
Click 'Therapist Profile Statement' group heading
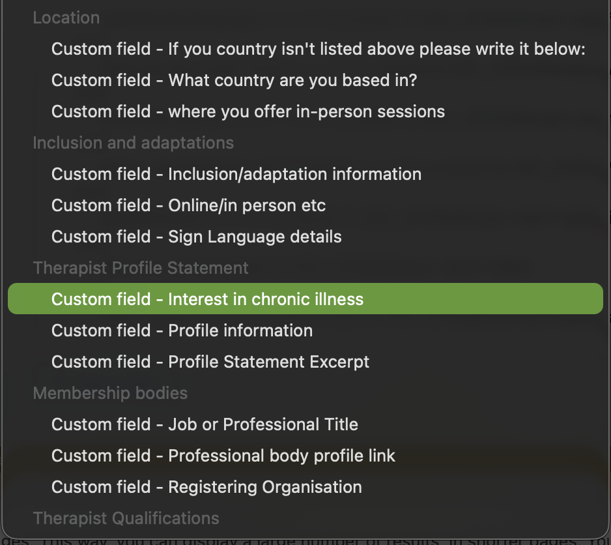pos(141,268)
